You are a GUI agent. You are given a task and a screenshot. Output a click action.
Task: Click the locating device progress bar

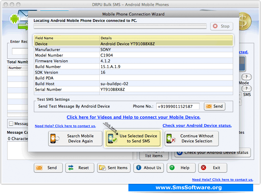point(120,26)
